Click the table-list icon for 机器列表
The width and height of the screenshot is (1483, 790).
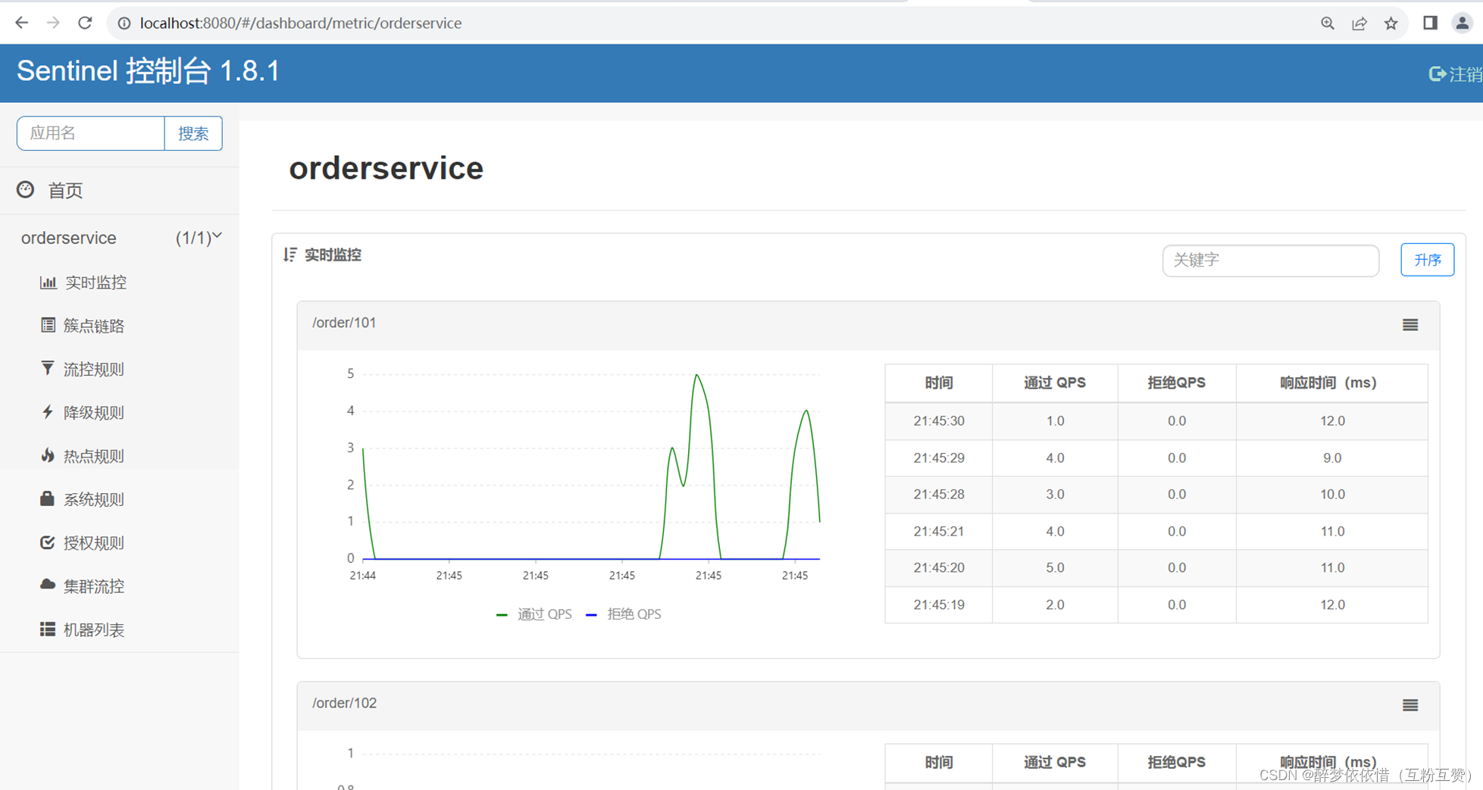pyautogui.click(x=48, y=629)
